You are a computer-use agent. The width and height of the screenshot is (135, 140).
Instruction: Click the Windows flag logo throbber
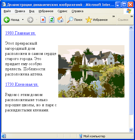[129, 11]
